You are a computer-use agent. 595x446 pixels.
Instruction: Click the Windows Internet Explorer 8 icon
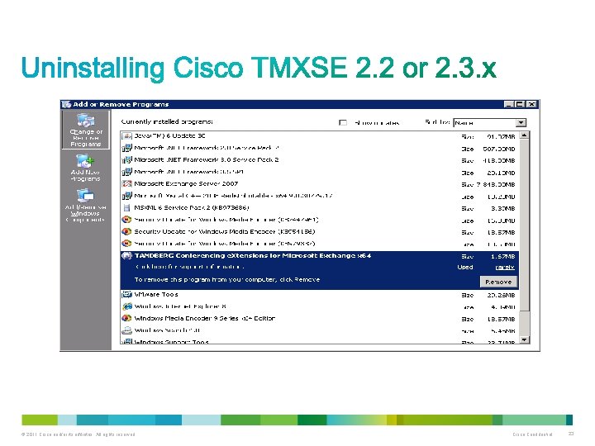pyautogui.click(x=126, y=306)
